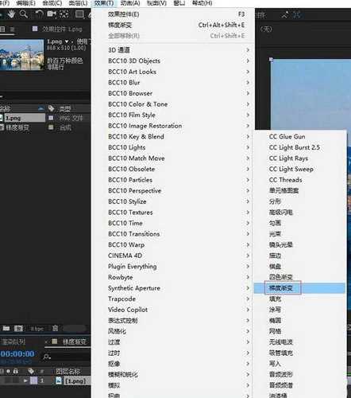Screen dimensions: 351x398
Task: Click the new folder icon in project panel
Action: 6,329
